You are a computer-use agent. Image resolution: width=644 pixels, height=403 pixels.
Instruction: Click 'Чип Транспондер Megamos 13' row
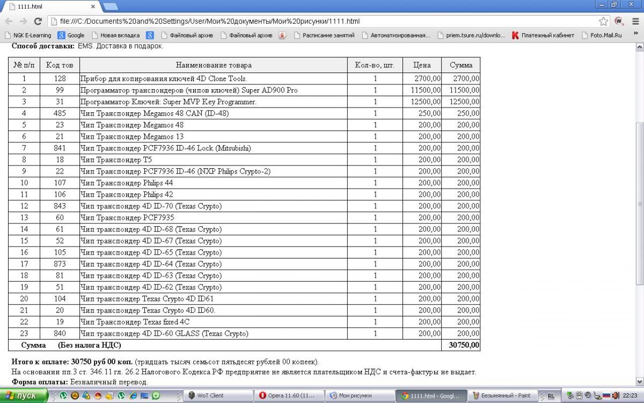click(x=244, y=136)
